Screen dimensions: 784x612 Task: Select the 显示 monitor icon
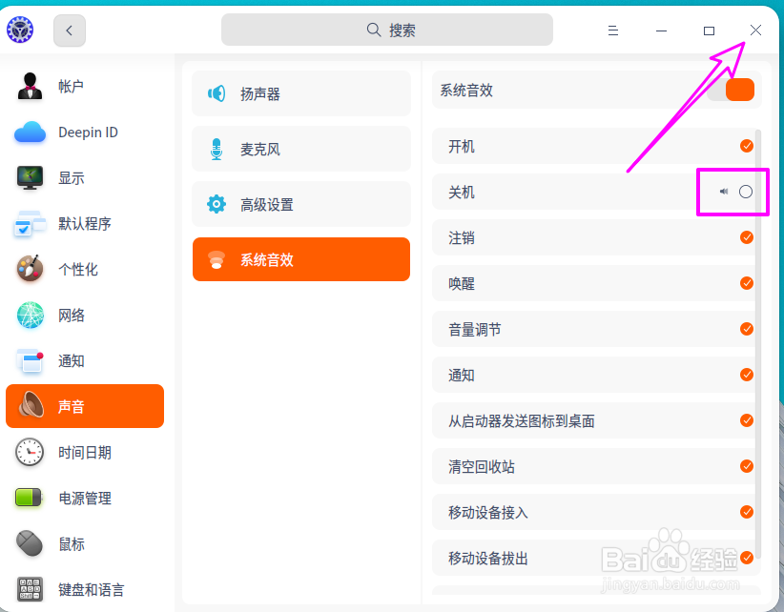point(30,178)
